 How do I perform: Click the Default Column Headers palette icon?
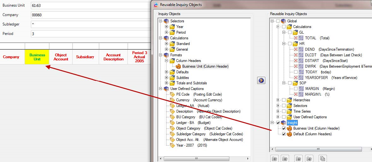pyautogui.click(x=289, y=134)
